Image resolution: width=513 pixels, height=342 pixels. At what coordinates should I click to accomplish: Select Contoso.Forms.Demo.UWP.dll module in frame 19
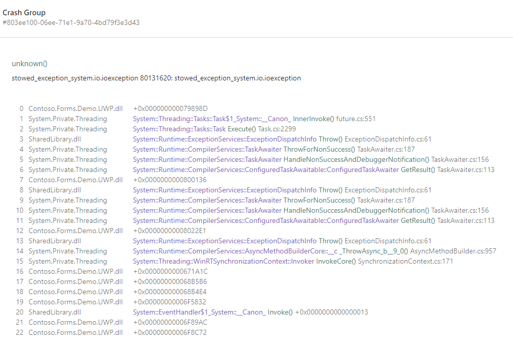pos(75,302)
